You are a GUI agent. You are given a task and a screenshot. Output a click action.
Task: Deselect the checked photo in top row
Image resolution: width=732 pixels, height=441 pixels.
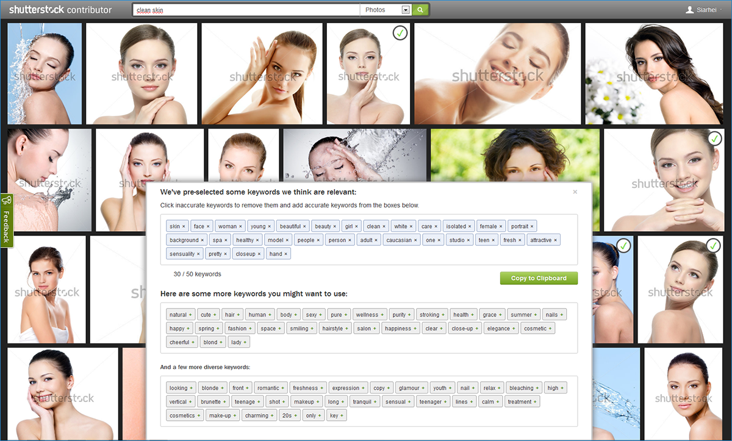point(400,33)
